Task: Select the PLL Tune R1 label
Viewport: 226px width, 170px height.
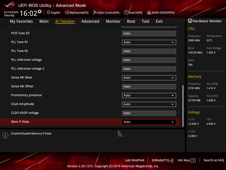Action: (19, 42)
